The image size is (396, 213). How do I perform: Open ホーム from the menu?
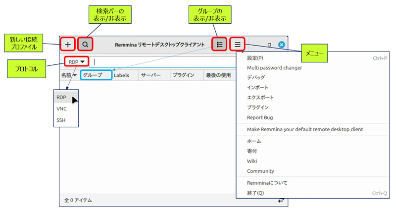click(x=313, y=141)
